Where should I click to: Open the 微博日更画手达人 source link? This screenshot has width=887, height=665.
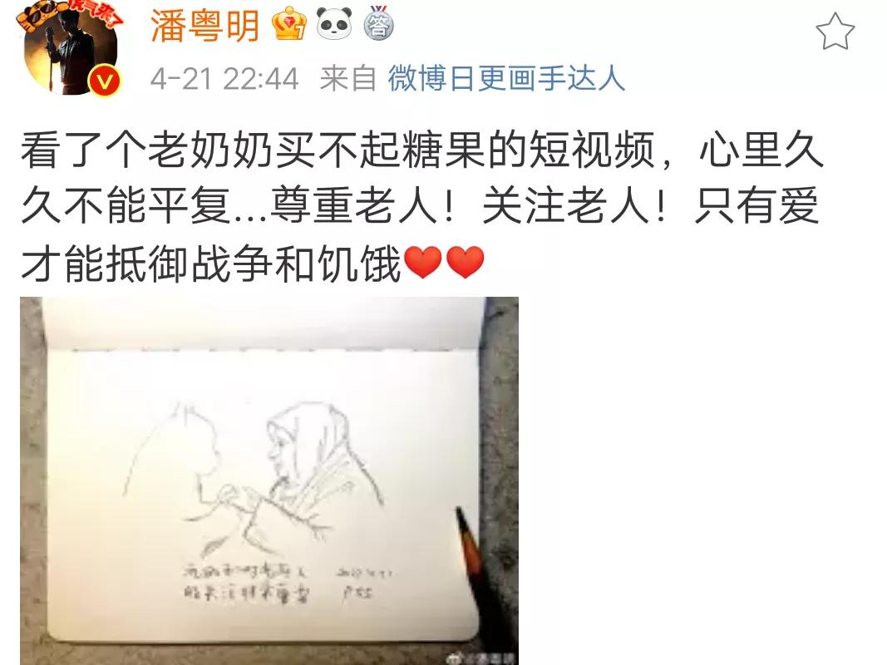[x=506, y=78]
